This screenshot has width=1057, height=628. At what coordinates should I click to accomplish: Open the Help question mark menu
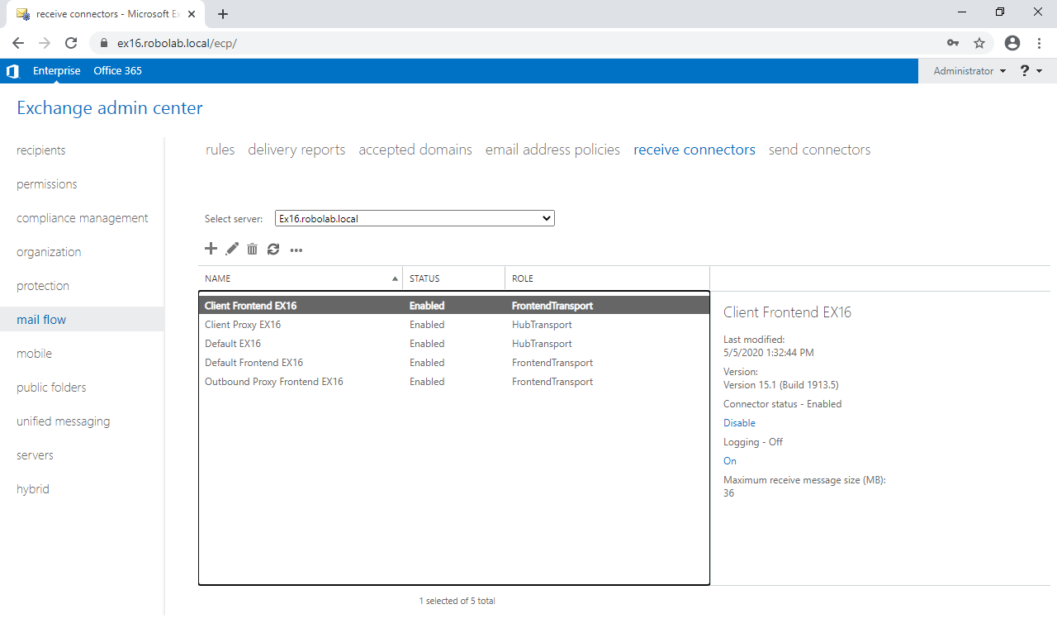[x=1024, y=71]
